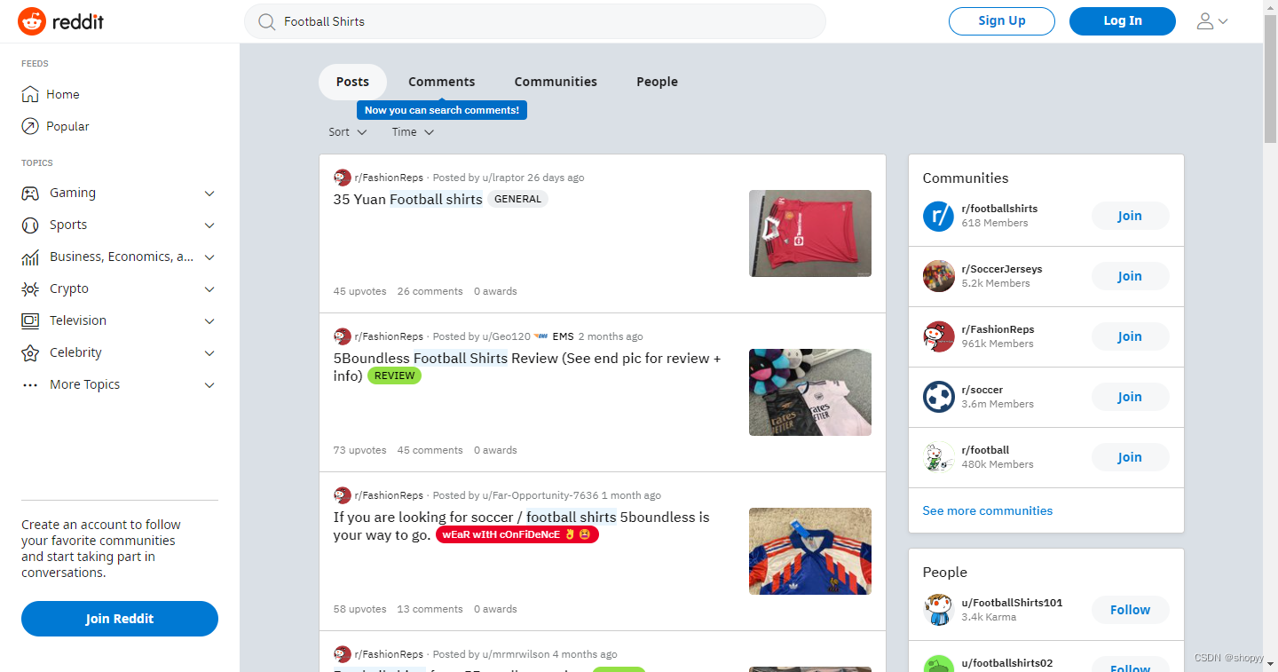The height and width of the screenshot is (672, 1278).
Task: Click the u/FootballShirts101 user avatar
Action: coord(938,610)
